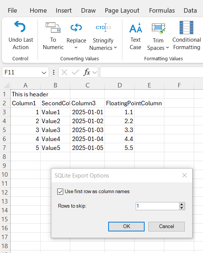Click the Trim Spaces icon

[x=158, y=29]
